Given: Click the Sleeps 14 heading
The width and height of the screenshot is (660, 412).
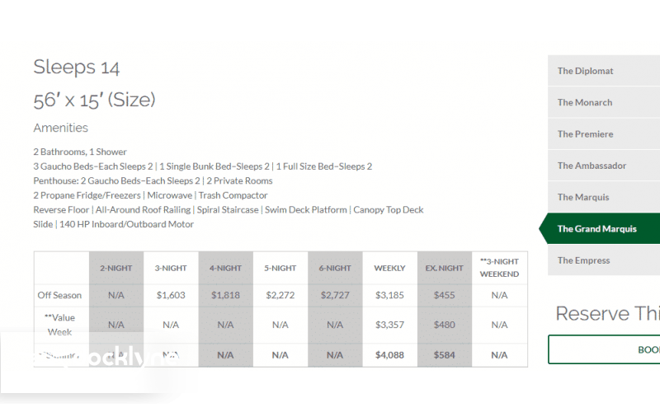Looking at the screenshot, I should pos(77,68).
